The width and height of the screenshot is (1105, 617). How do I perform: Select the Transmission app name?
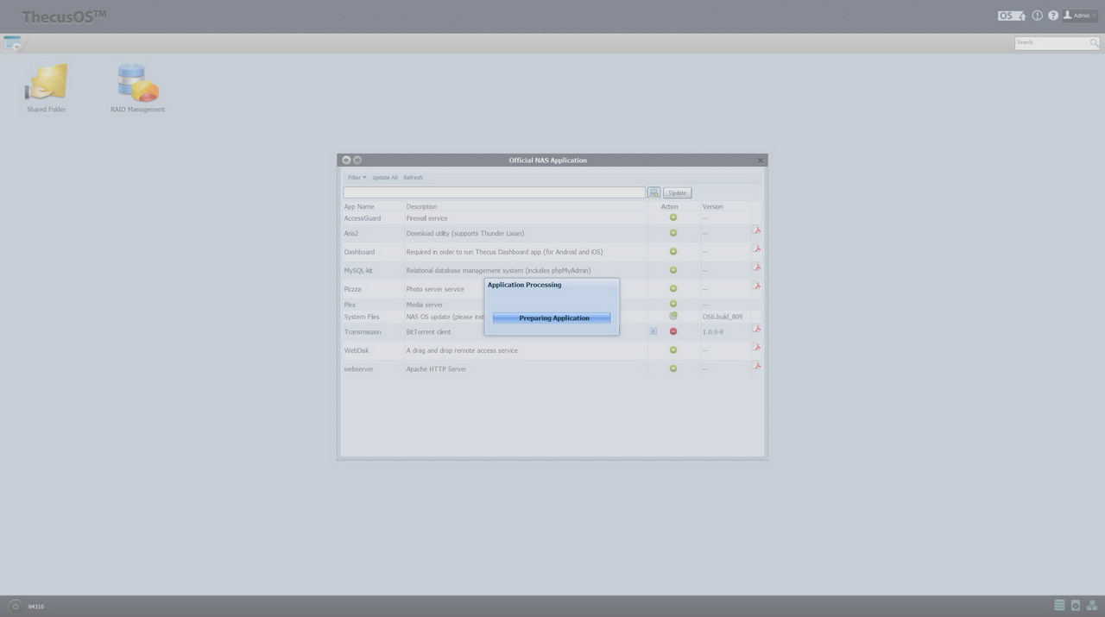[363, 332]
